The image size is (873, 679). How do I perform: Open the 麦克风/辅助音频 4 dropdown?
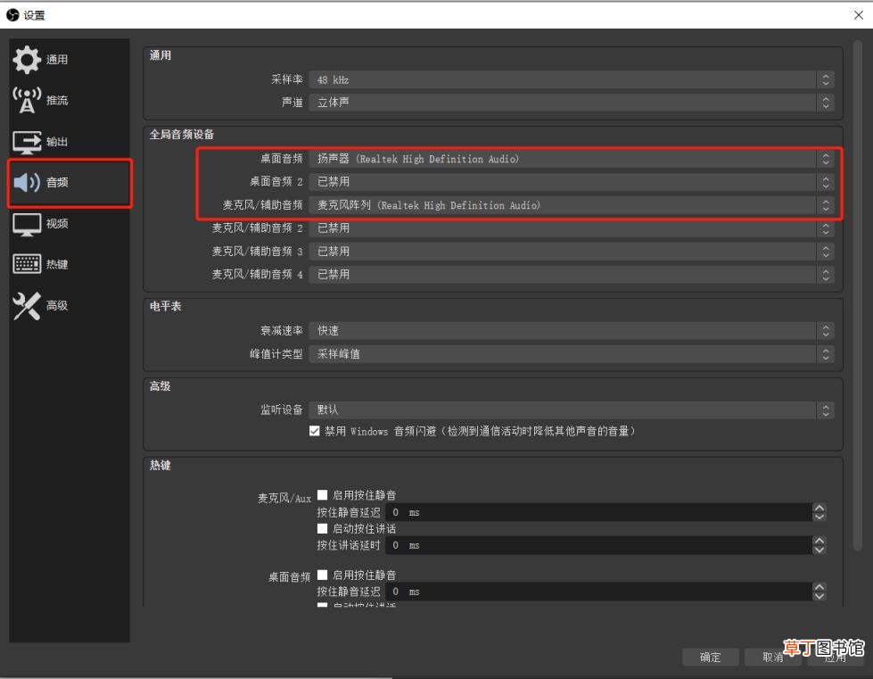coord(572,275)
